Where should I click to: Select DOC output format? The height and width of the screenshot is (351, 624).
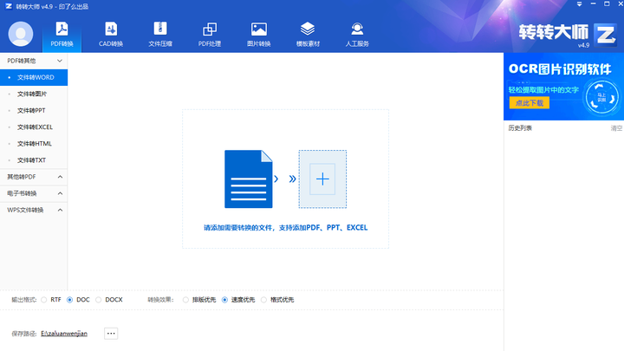click(69, 300)
